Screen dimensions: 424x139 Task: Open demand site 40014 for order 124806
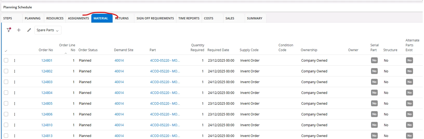point(119,114)
